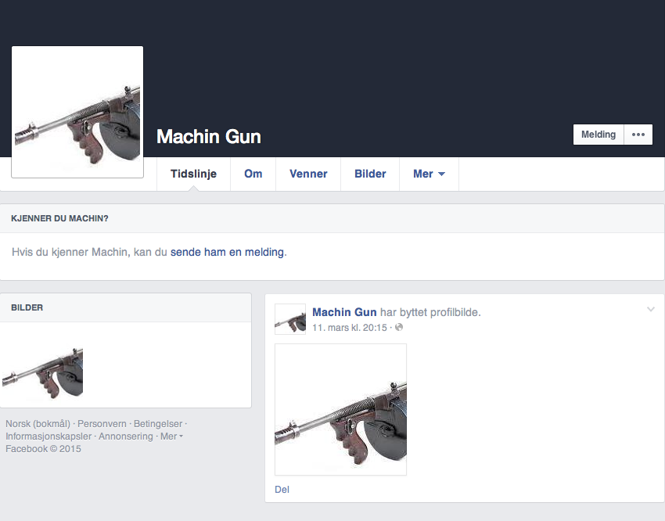The height and width of the screenshot is (521, 665).
Task: Click the Melding message button
Action: pos(598,135)
